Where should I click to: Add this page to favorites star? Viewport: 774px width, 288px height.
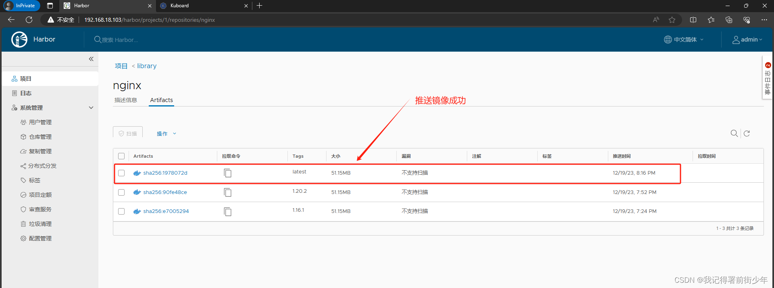tap(672, 20)
